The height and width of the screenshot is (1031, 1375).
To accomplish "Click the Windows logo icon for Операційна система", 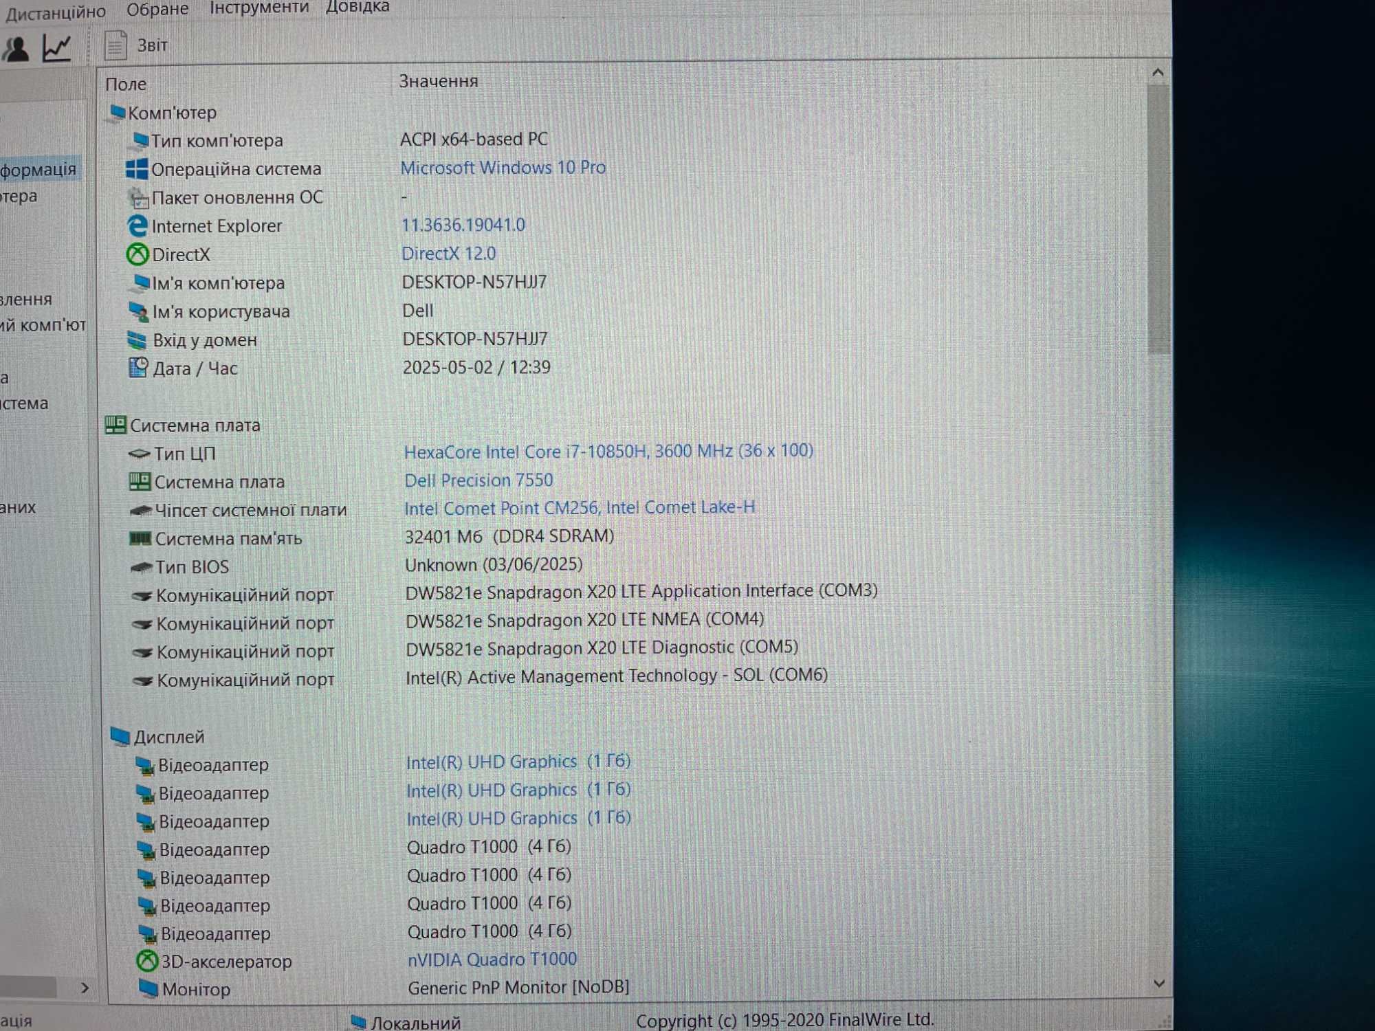I will pyautogui.click(x=137, y=169).
